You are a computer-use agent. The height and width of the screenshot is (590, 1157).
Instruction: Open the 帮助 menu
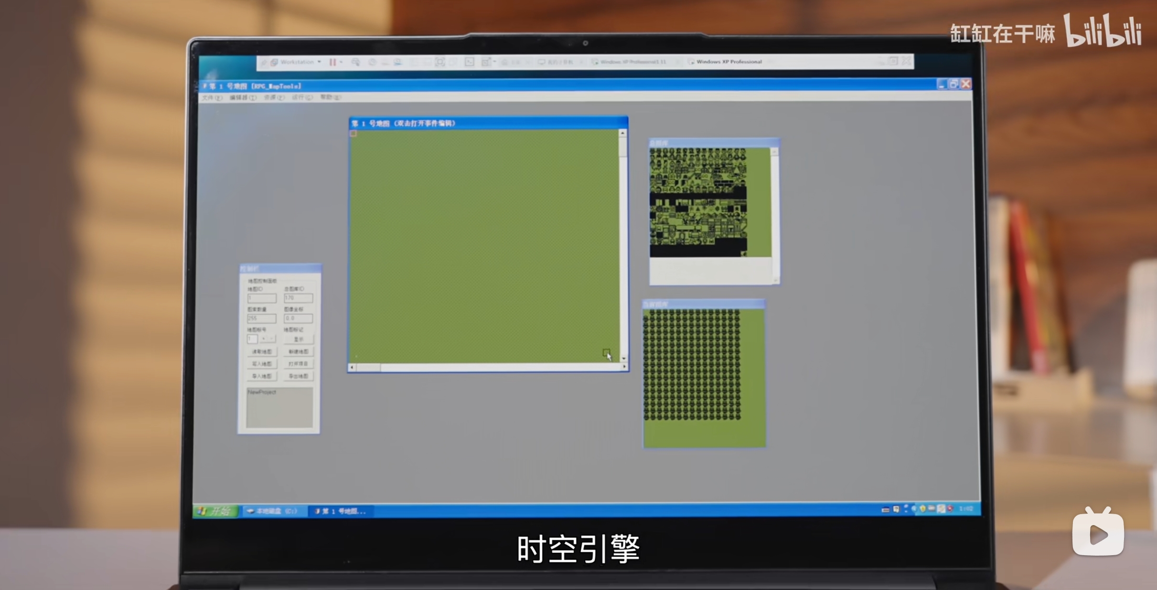(x=330, y=97)
